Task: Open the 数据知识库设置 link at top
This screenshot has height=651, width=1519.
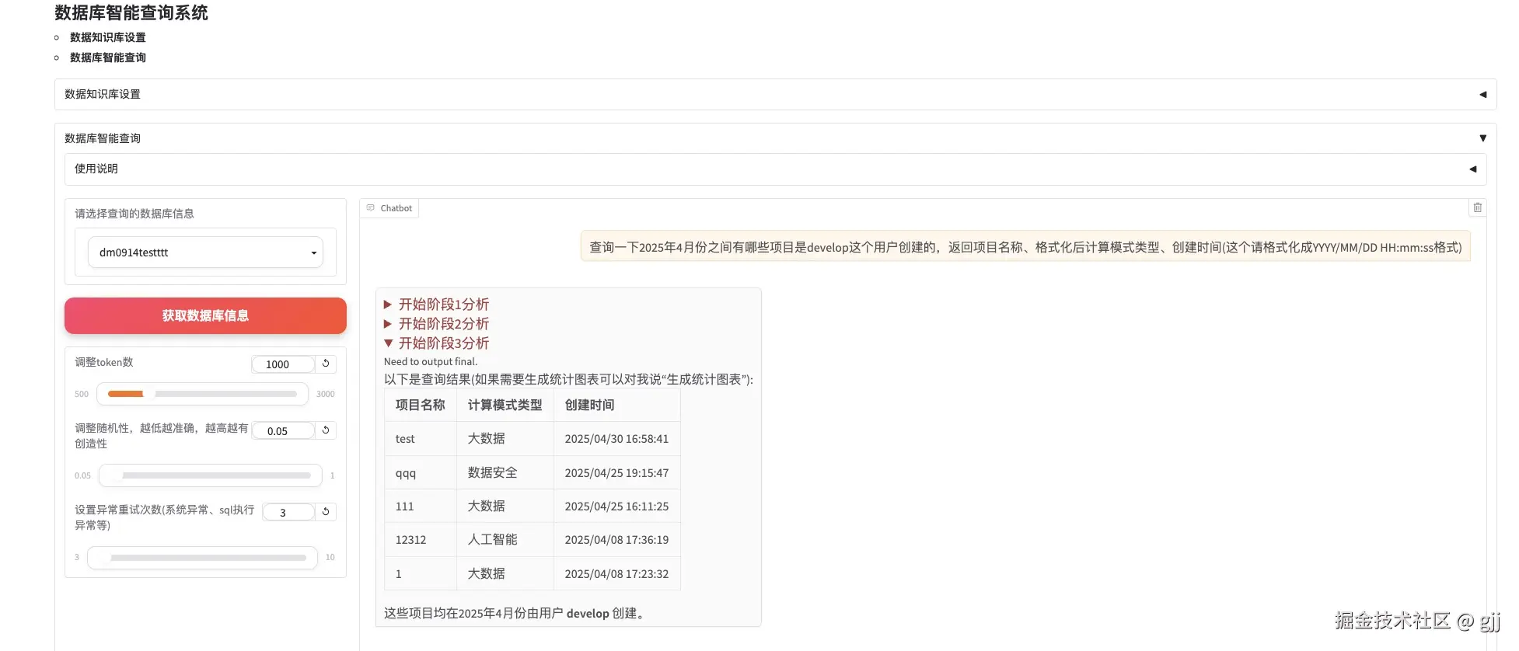Action: (107, 37)
